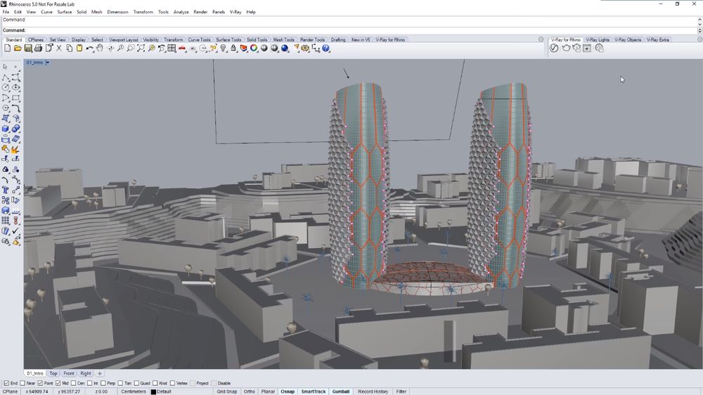The width and height of the screenshot is (703, 395).
Task: Click the Save file icon
Action: 28,48
